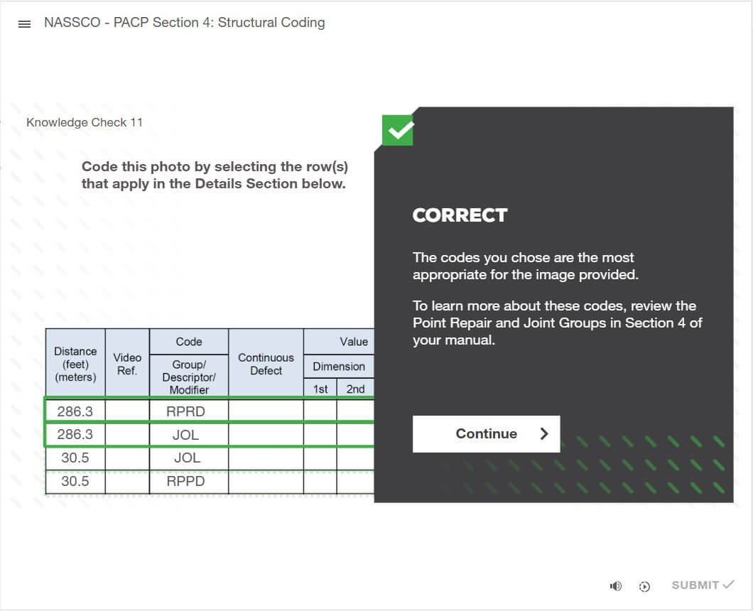Image resolution: width=753 pixels, height=611 pixels.
Task: Click the NASSCO PACP Section 4 title
Action: (185, 23)
